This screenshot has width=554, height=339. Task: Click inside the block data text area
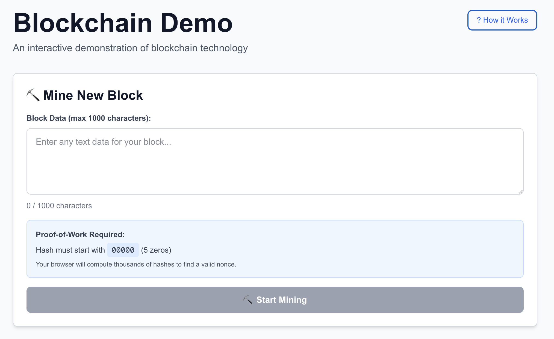point(275,162)
